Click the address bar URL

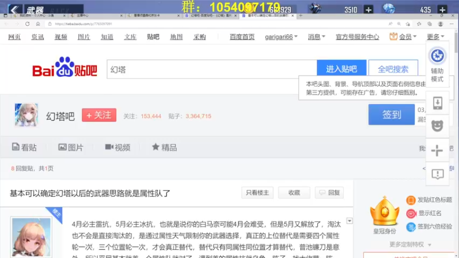coord(83,24)
